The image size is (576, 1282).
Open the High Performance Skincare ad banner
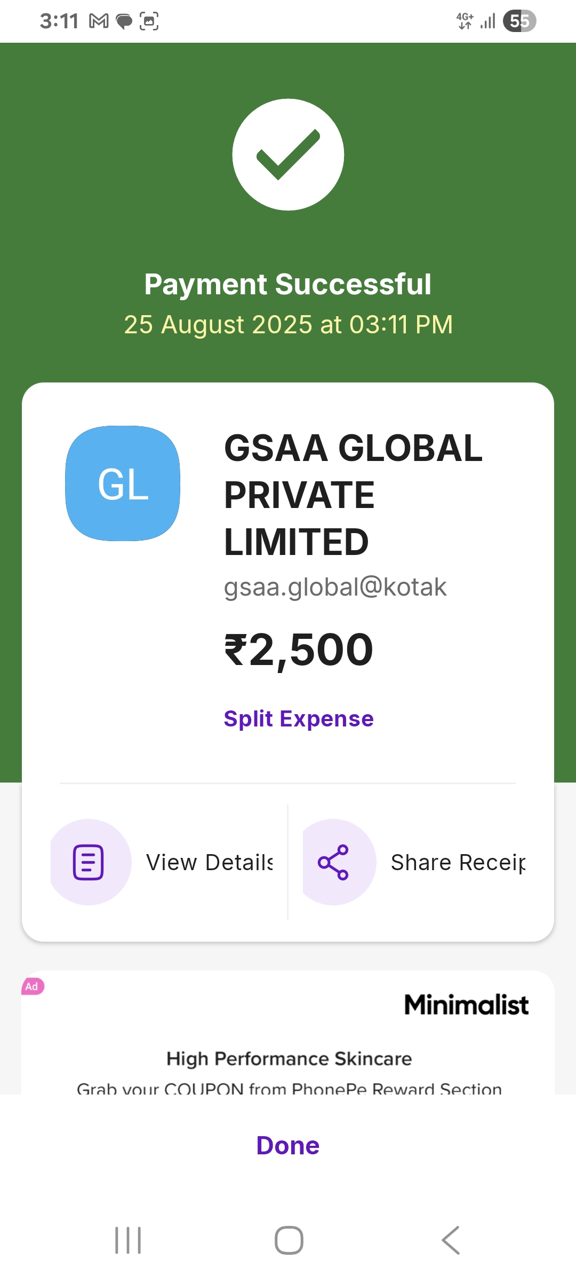click(289, 1059)
